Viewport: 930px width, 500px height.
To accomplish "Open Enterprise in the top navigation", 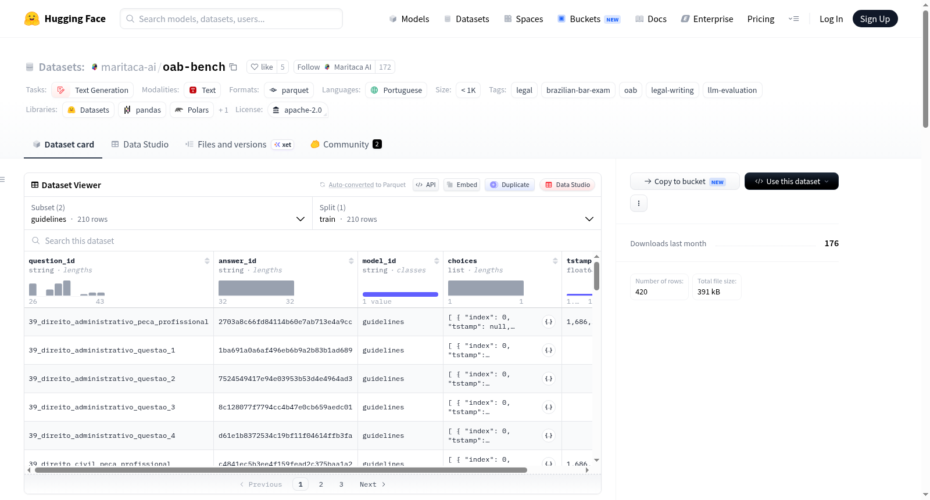I will pyautogui.click(x=707, y=19).
